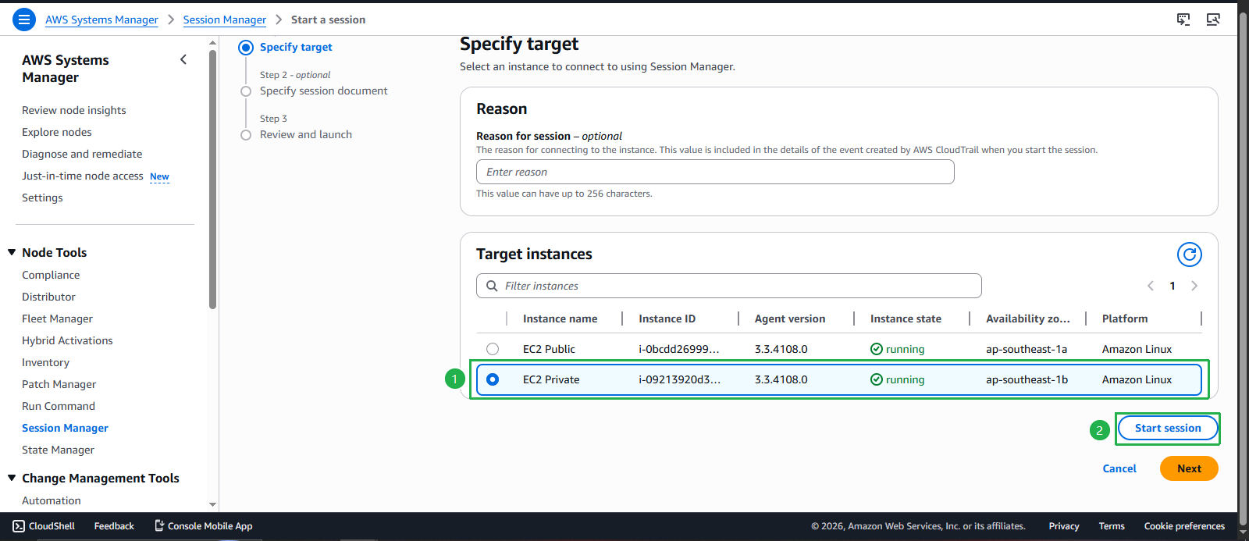
Task: Click the sidebar scroll-down arrow
Action: click(213, 505)
